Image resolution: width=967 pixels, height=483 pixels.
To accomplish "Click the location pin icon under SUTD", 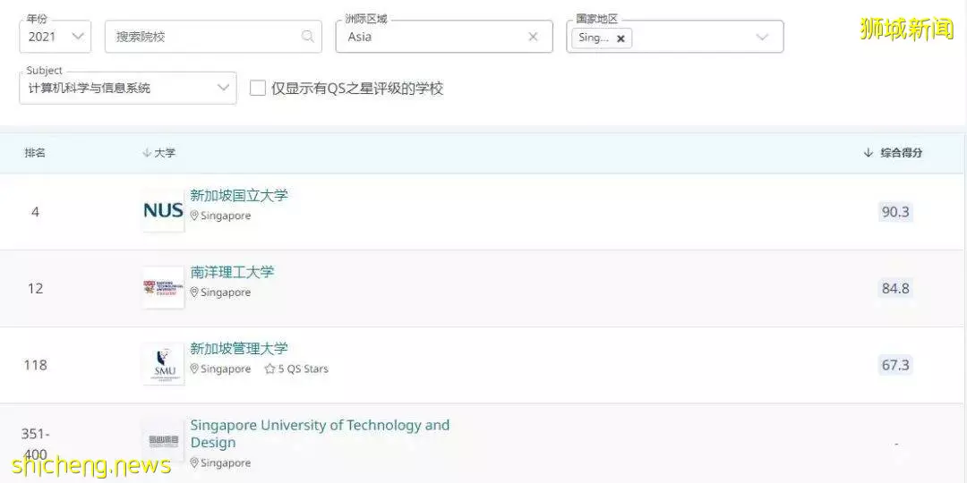I will (x=194, y=462).
